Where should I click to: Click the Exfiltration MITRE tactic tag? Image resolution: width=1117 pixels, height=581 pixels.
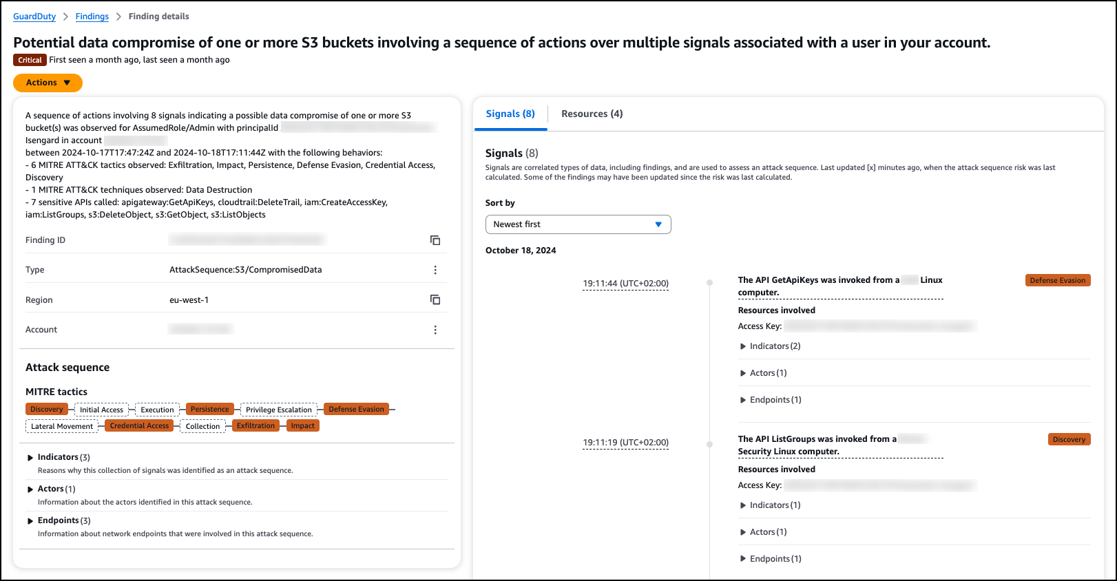pos(255,426)
